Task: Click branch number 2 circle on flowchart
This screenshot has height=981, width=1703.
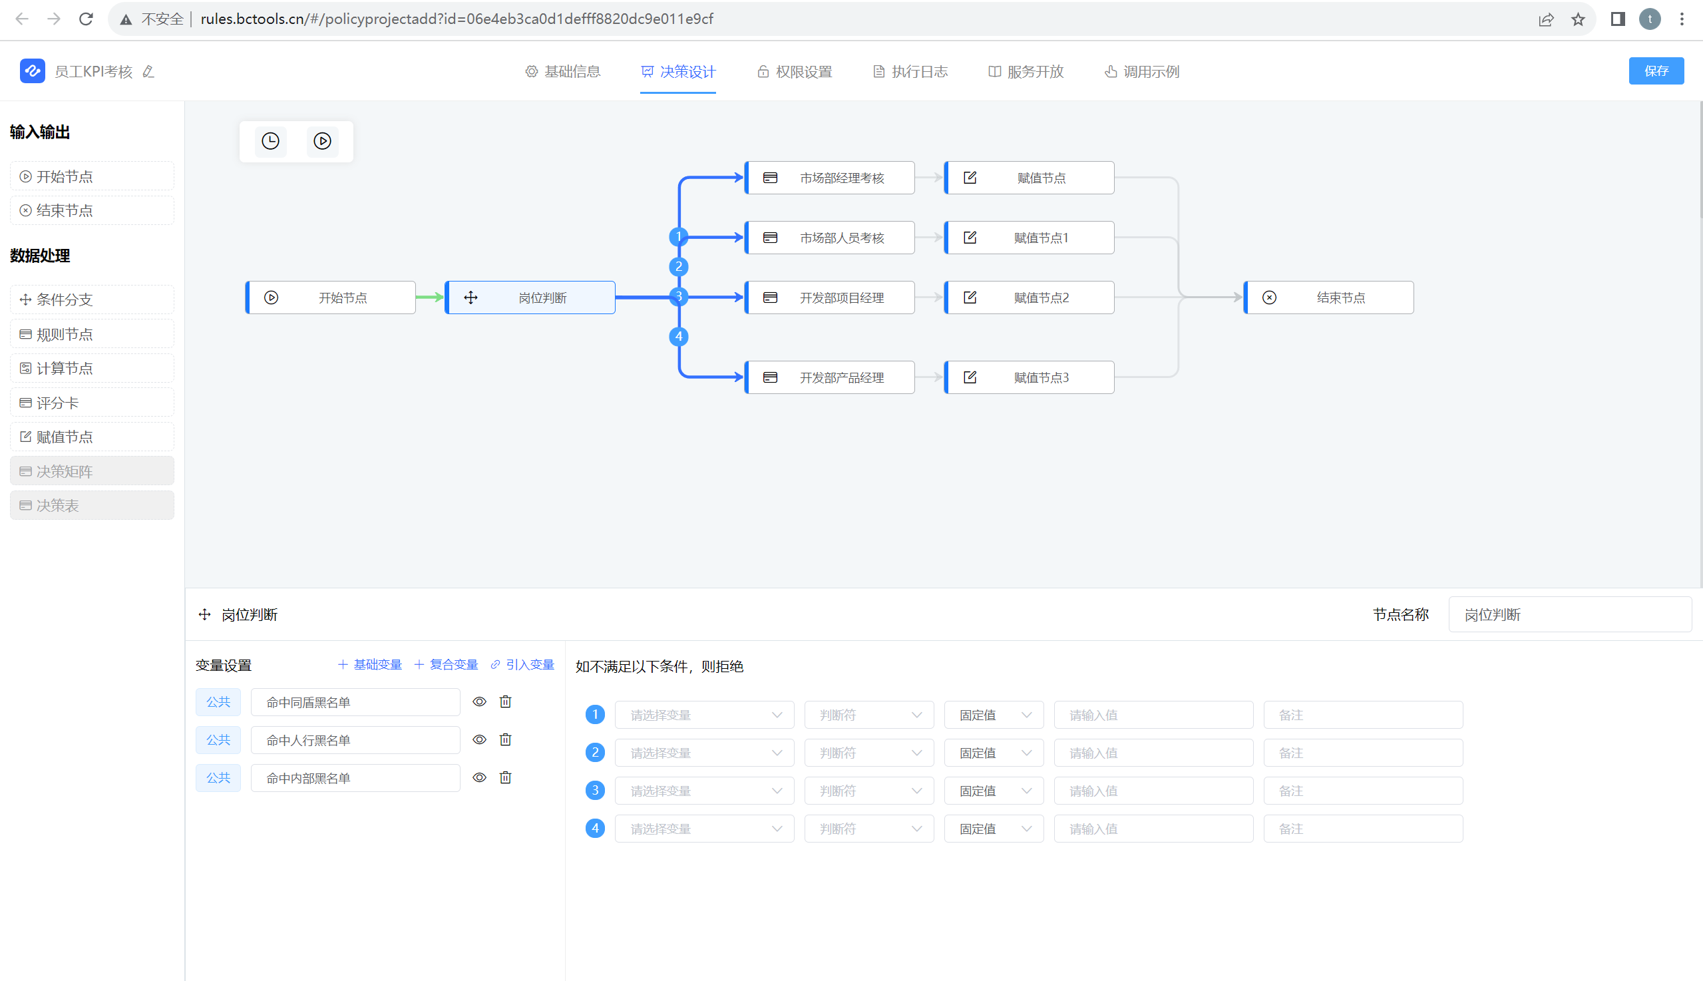Action: tap(678, 266)
